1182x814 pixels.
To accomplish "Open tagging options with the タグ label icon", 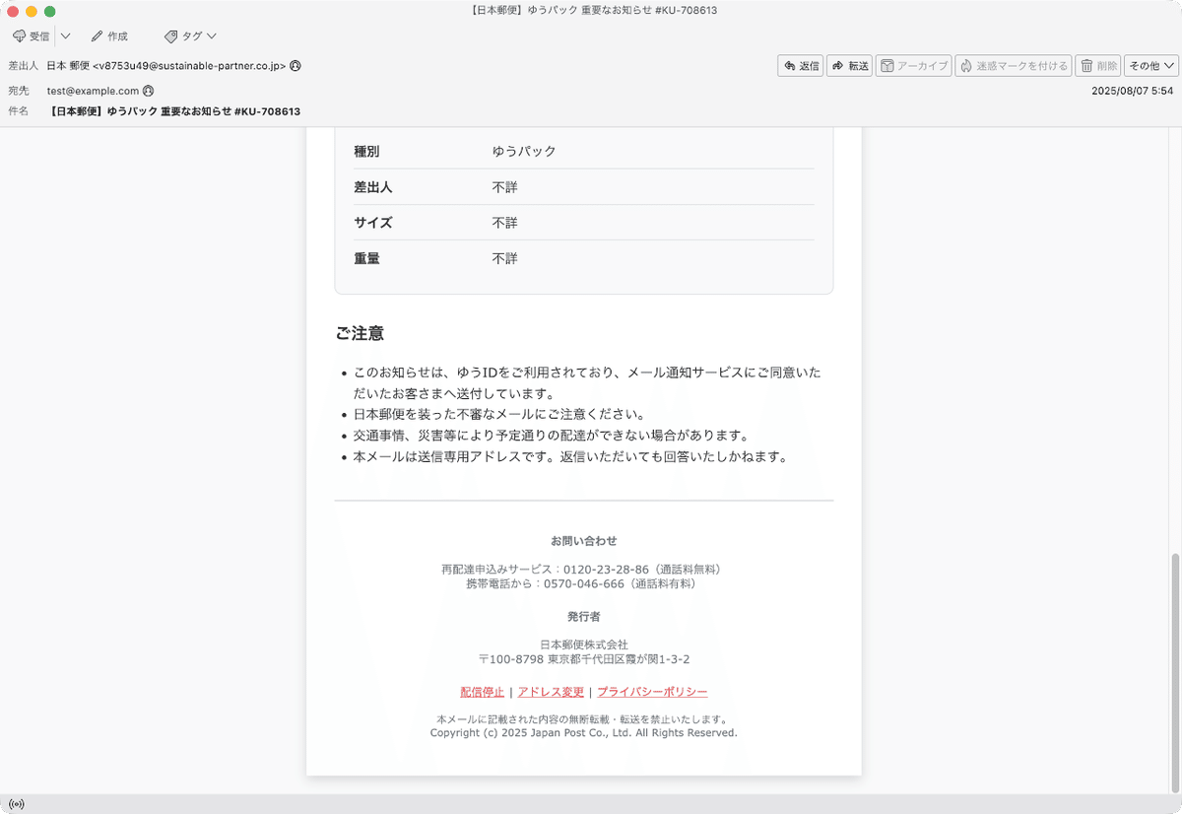I will point(182,35).
